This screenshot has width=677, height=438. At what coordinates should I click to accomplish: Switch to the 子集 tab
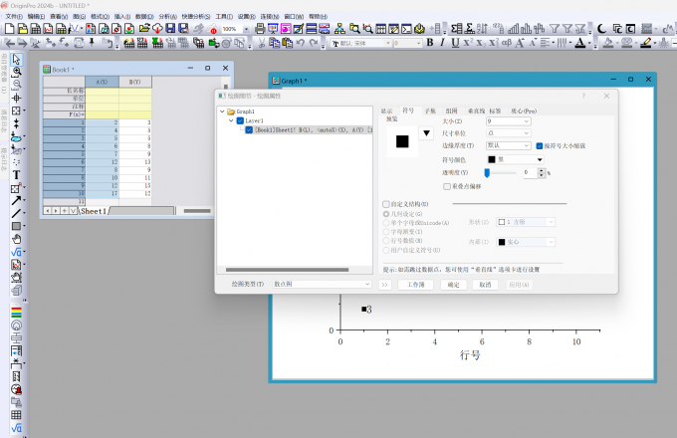[x=430, y=110]
